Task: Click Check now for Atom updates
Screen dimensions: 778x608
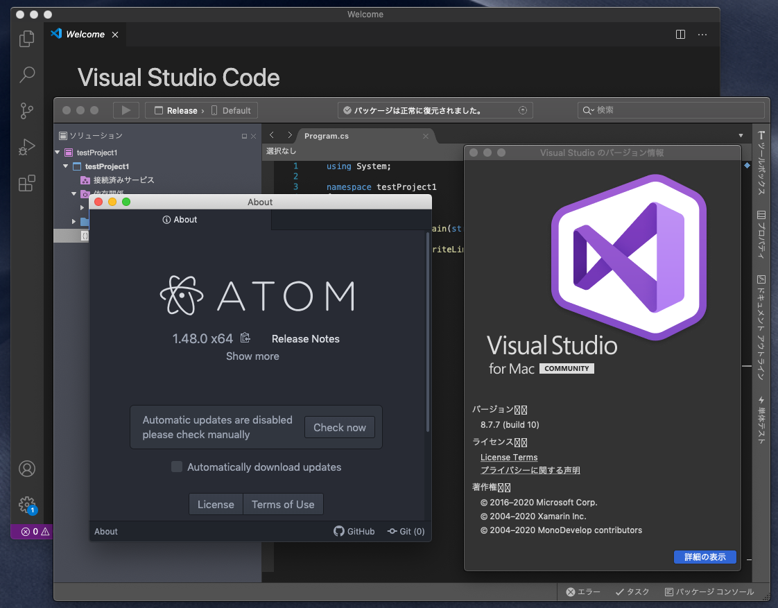Action: (x=339, y=428)
